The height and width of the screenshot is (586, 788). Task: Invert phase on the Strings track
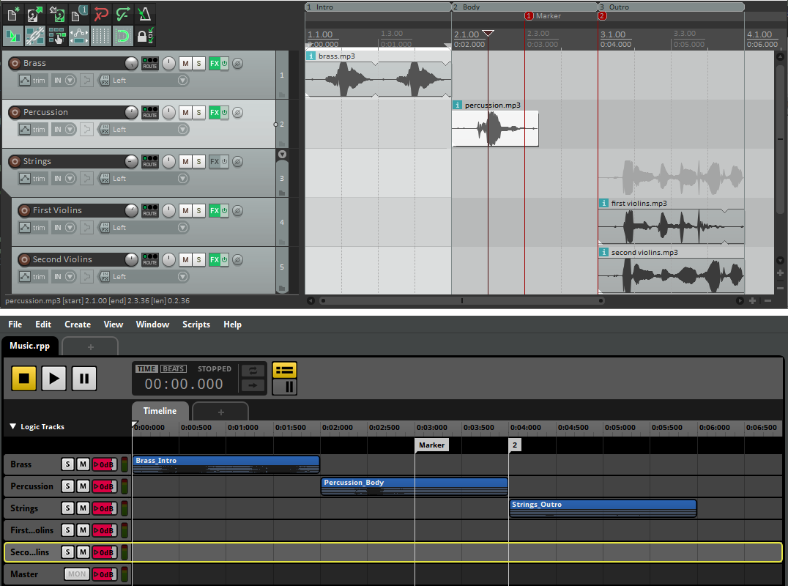coord(237,161)
